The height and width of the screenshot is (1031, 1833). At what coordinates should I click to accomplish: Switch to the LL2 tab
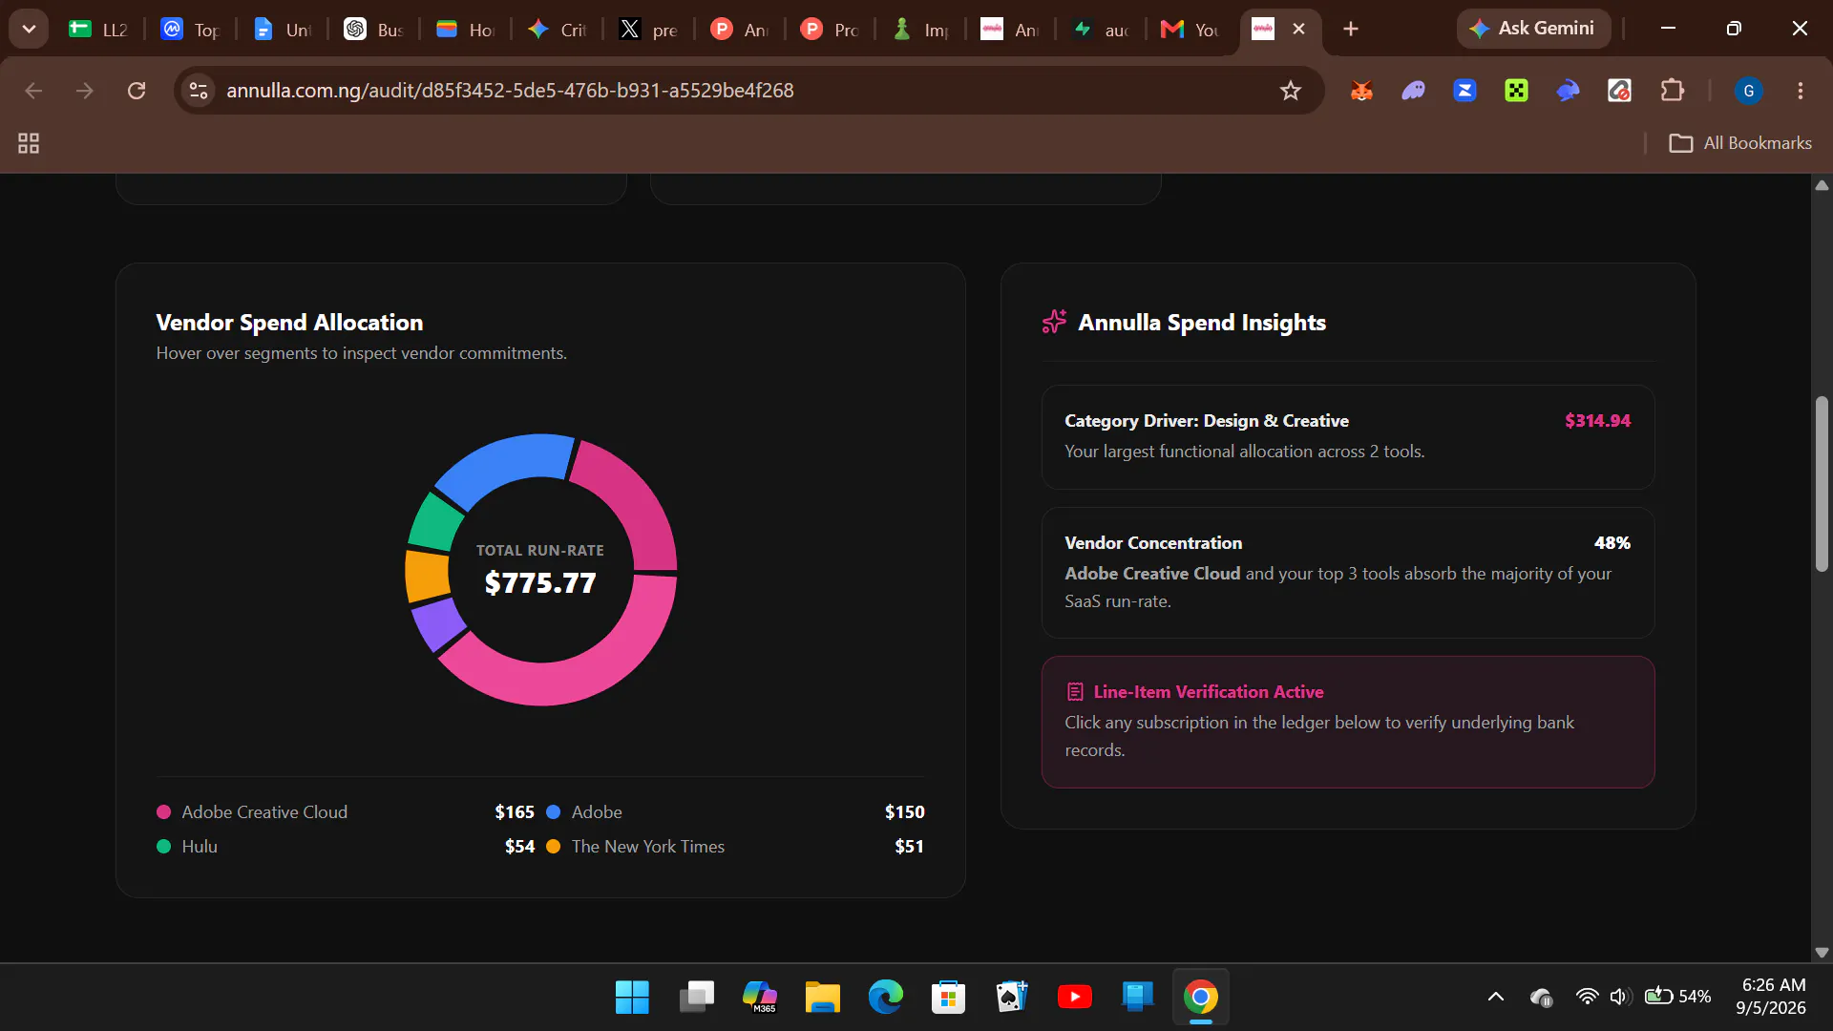tap(98, 30)
